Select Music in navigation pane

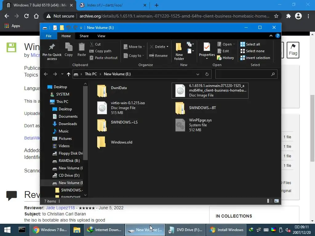point(63,131)
